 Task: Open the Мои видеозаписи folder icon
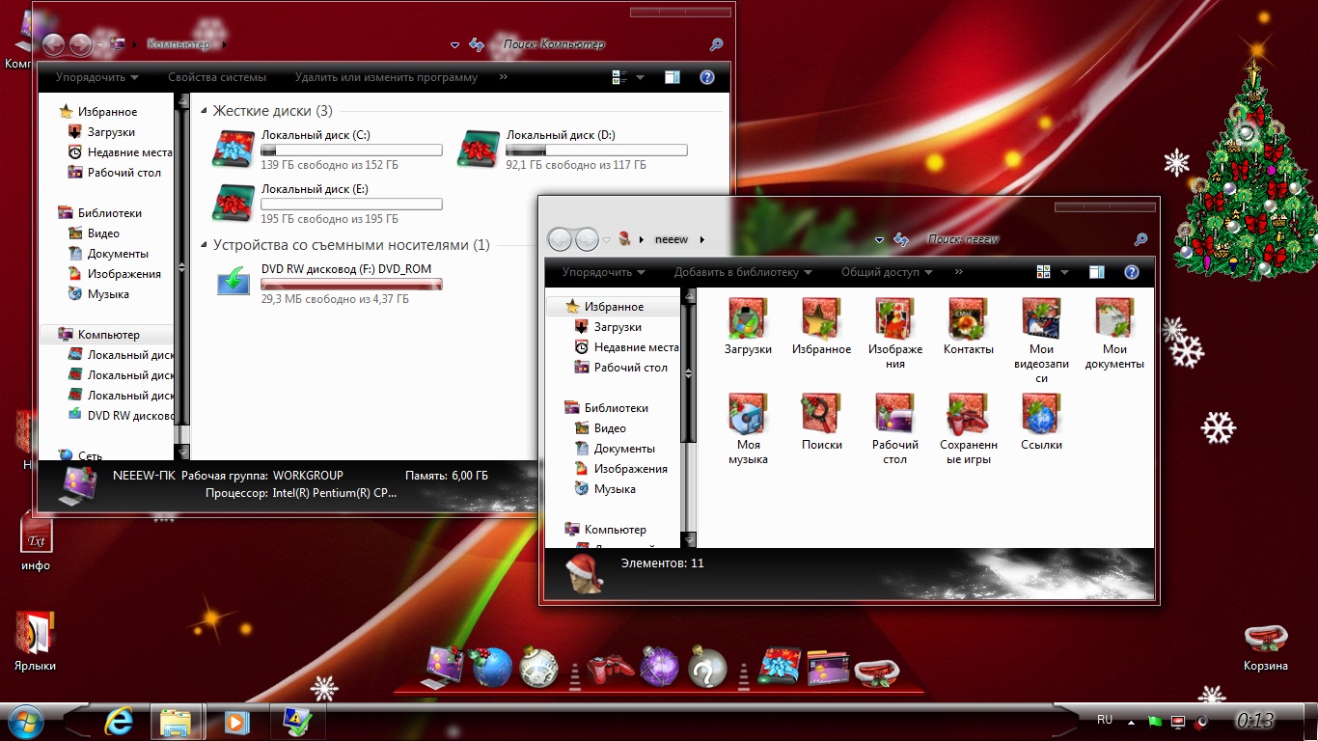tap(1041, 317)
